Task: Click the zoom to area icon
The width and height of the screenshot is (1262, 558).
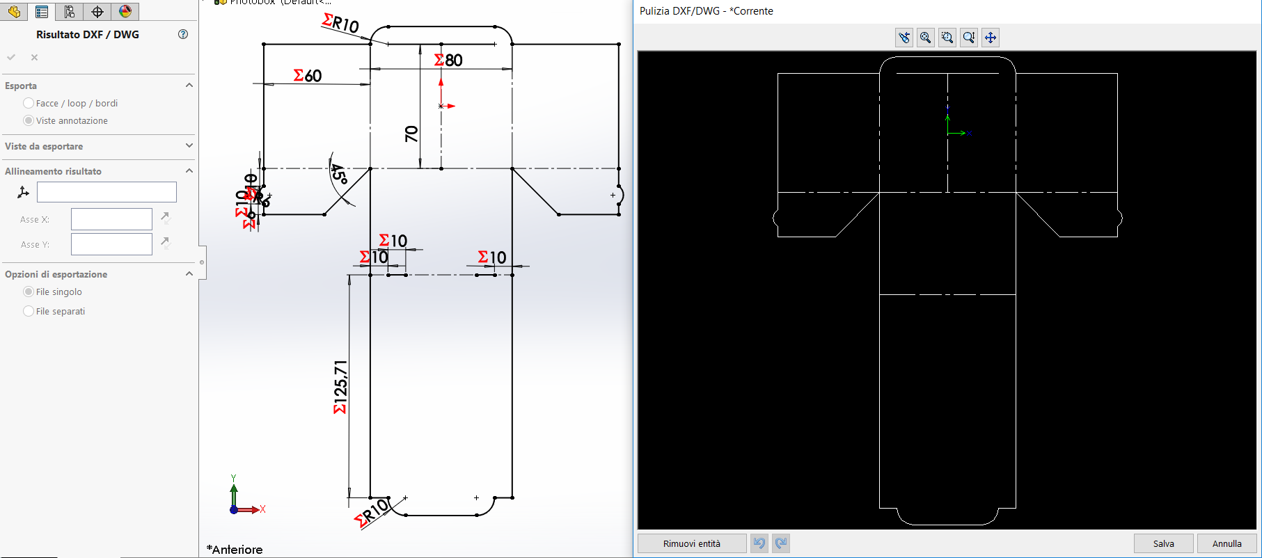Action: pyautogui.click(x=947, y=38)
